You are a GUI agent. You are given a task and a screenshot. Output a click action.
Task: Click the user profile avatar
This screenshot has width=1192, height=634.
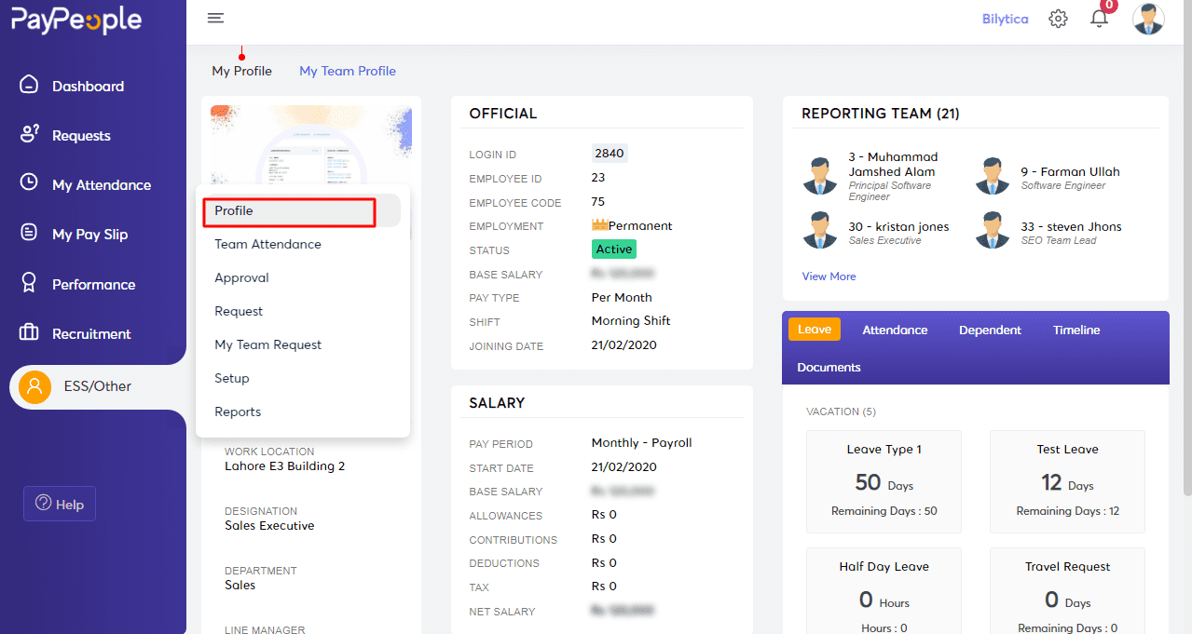click(x=1148, y=18)
